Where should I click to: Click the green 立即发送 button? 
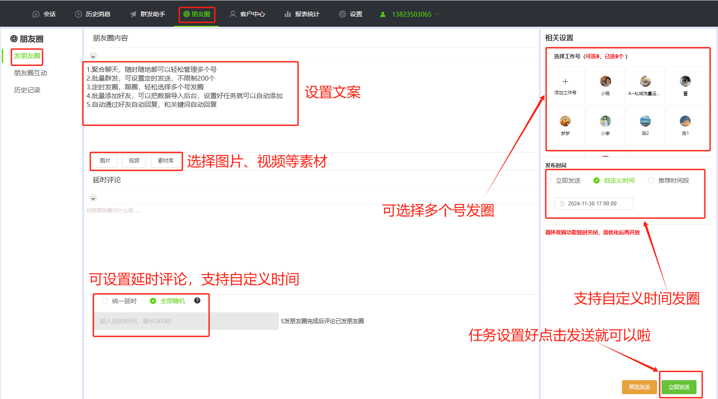680,387
